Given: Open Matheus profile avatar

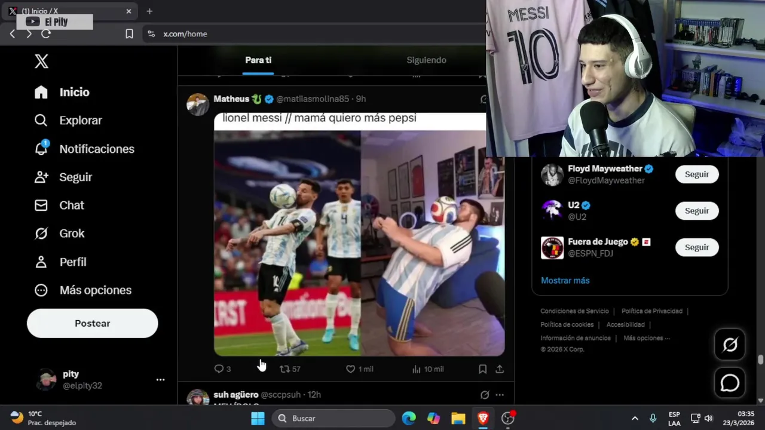Looking at the screenshot, I should 198,105.
